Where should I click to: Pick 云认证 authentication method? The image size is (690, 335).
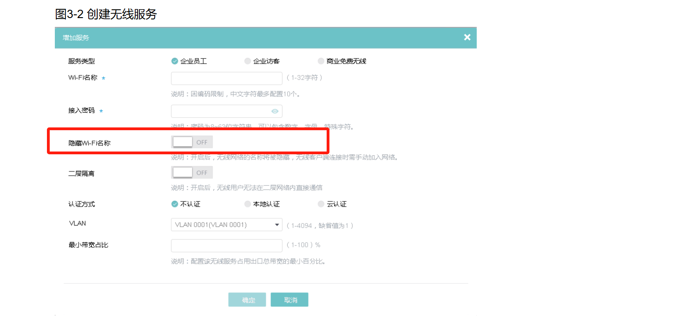tap(321, 204)
